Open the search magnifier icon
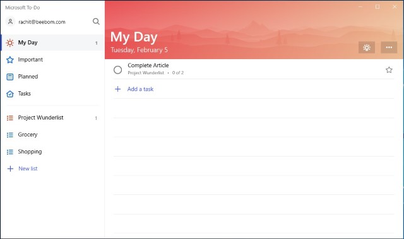The image size is (404, 239). tap(96, 21)
